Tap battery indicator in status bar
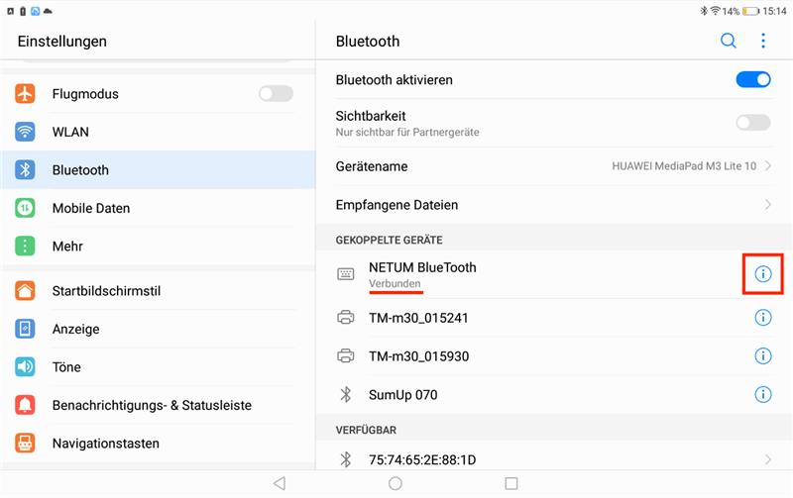Image resolution: width=793 pixels, height=498 pixels. click(750, 11)
